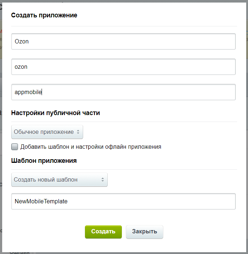This screenshot has width=248, height=254.
Task: Expand the "Создать новый шаблон" template dropdown
Action: tap(59, 179)
